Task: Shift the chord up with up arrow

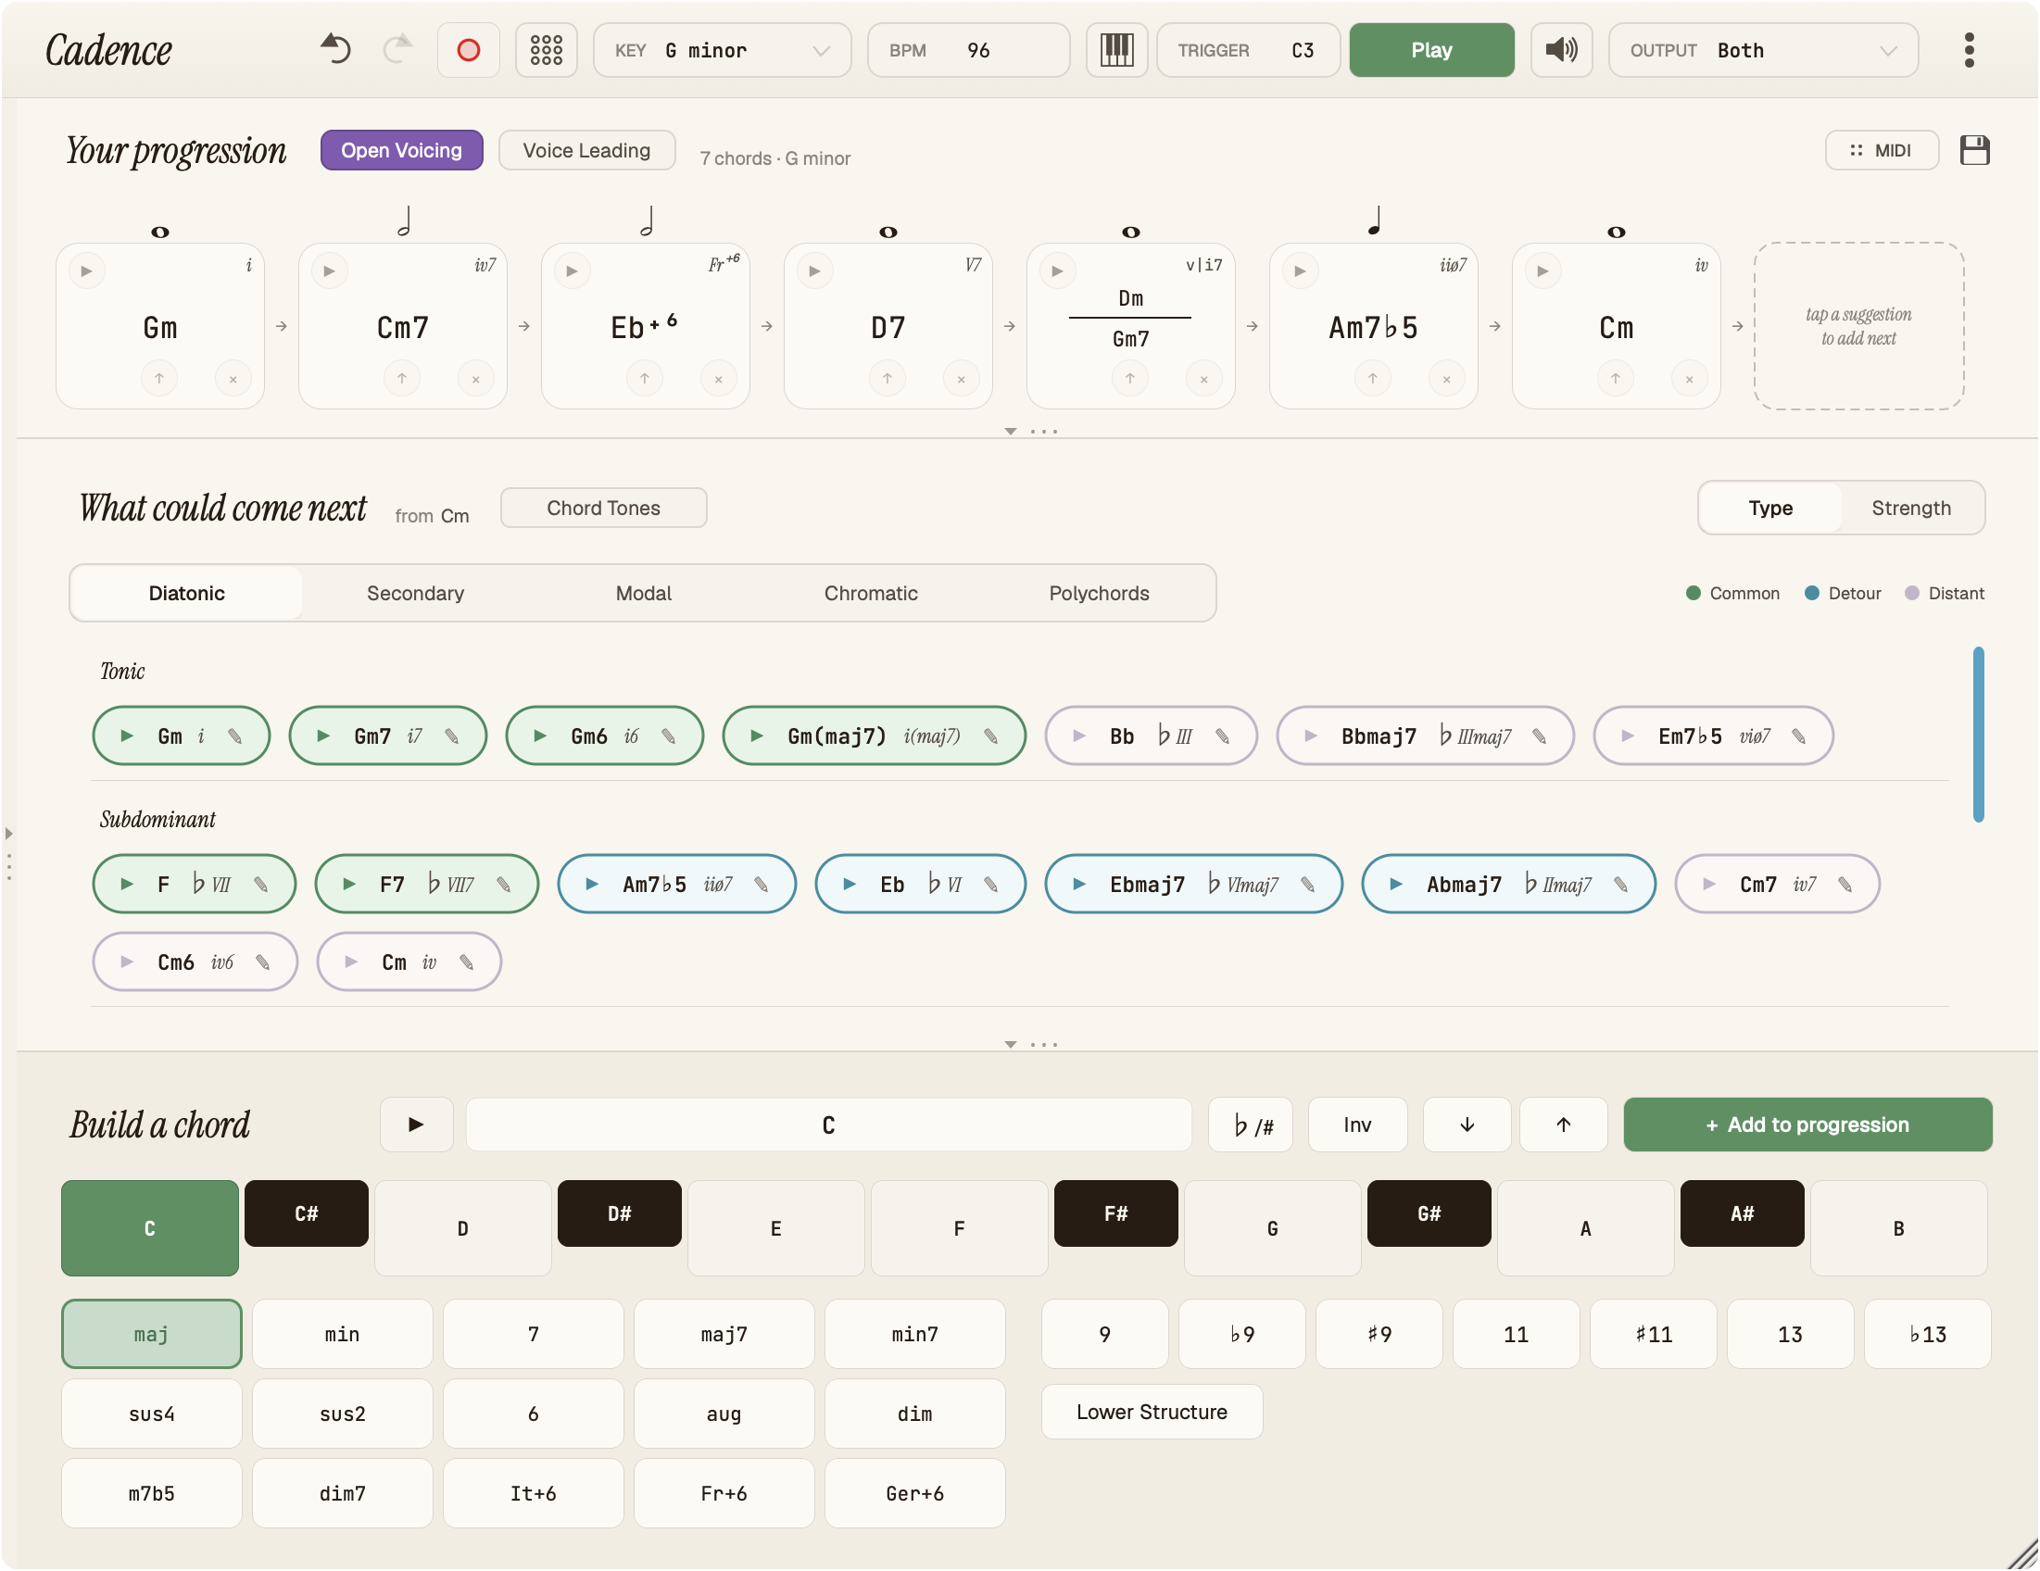Action: click(x=1563, y=1125)
